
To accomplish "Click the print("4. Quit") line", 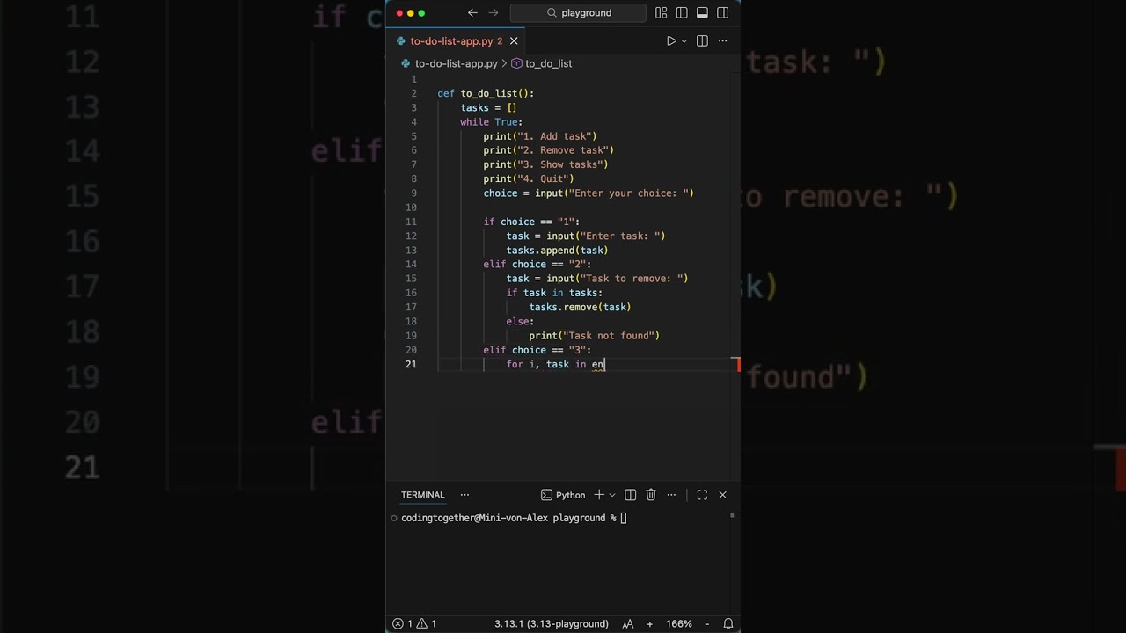I will (x=529, y=178).
